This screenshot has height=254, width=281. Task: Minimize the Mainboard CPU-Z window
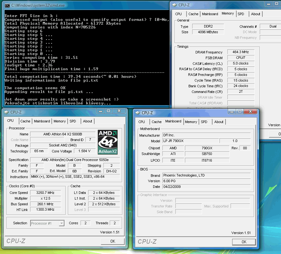tap(232, 112)
